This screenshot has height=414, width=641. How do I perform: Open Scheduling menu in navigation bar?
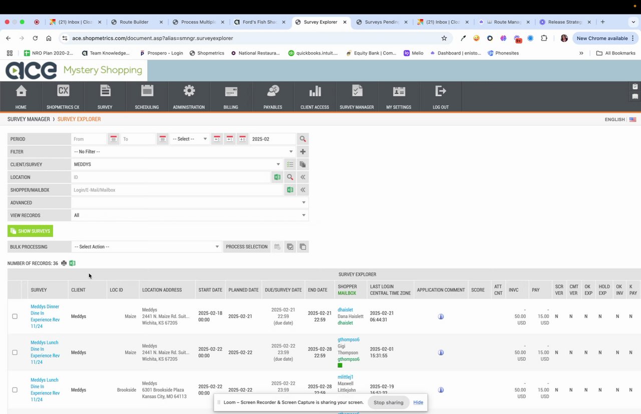click(x=147, y=96)
